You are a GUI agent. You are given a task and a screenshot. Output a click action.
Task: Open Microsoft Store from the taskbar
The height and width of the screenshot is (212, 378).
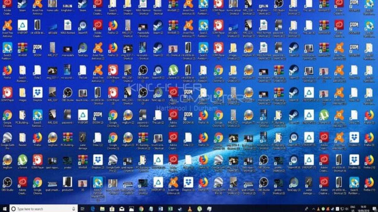pos(112,209)
